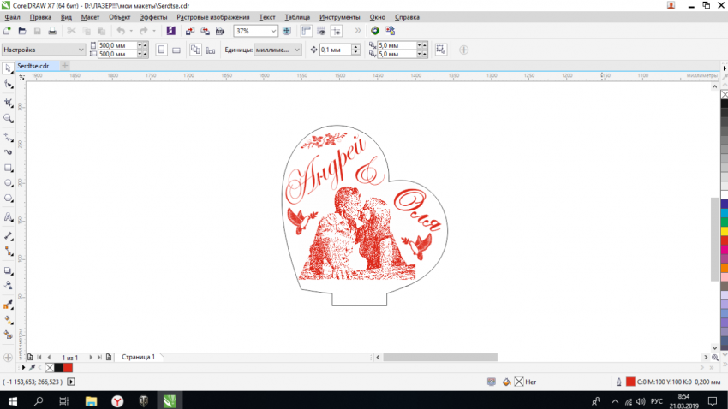Viewport: 728px width, 409px height.
Task: Open the Эффекты menu
Action: (153, 17)
